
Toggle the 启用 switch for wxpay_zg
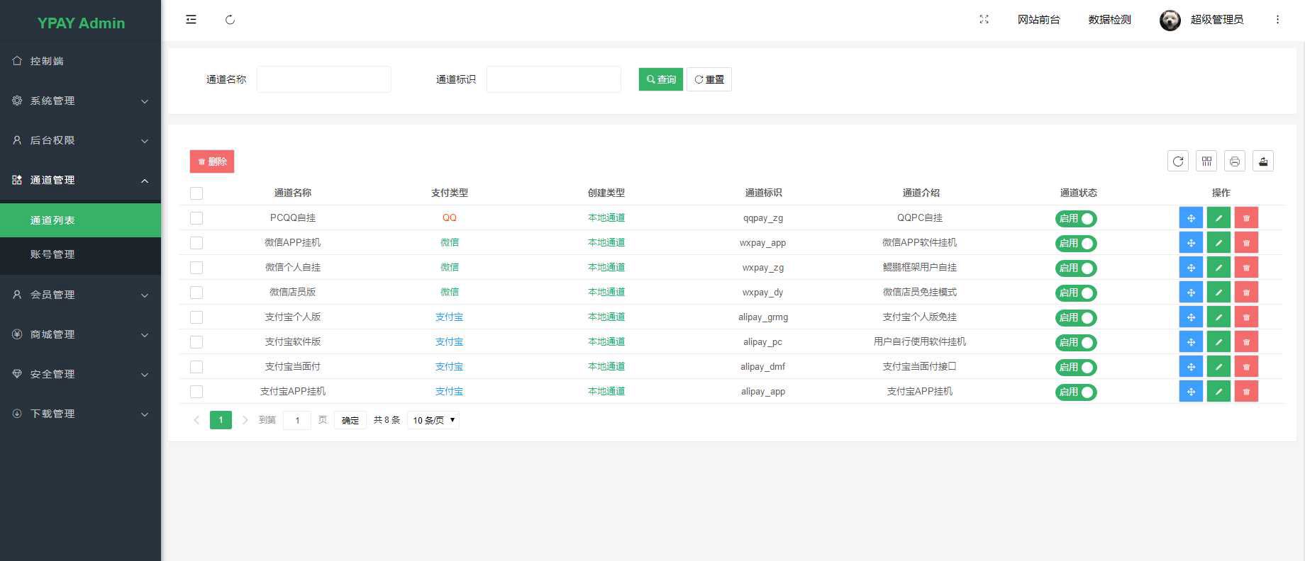pos(1076,268)
